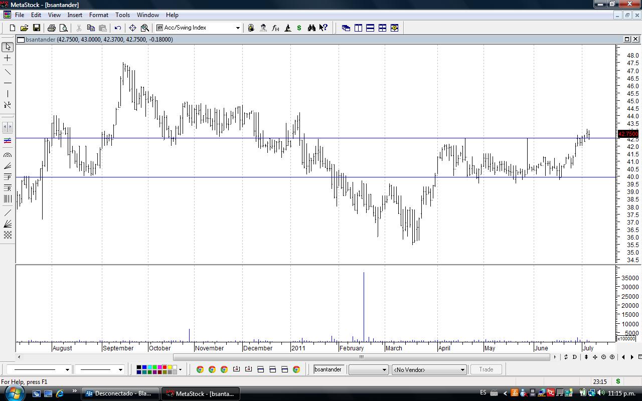Switch periodicity with the D button
Viewport: 642px width, 401px height.
click(x=575, y=357)
